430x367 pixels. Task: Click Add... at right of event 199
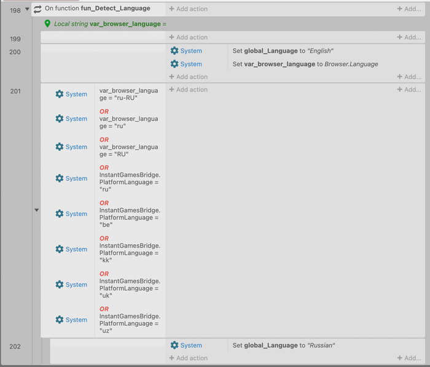(409, 37)
